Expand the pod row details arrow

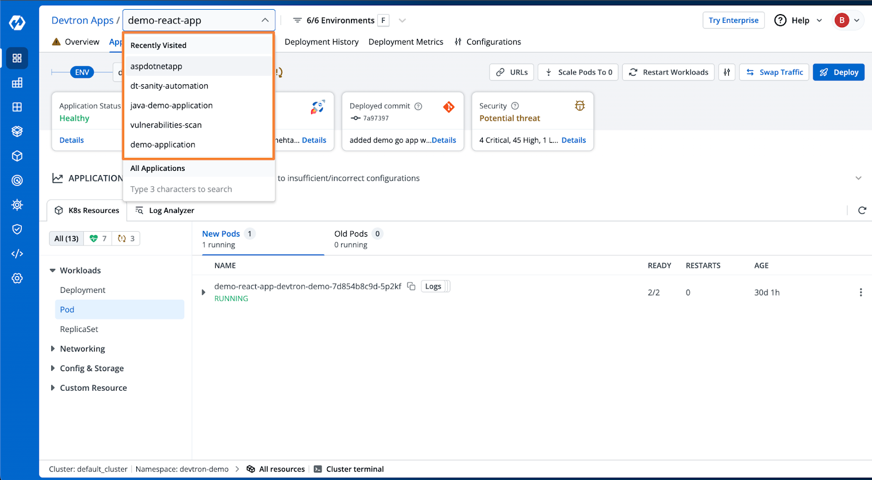pyautogui.click(x=203, y=292)
